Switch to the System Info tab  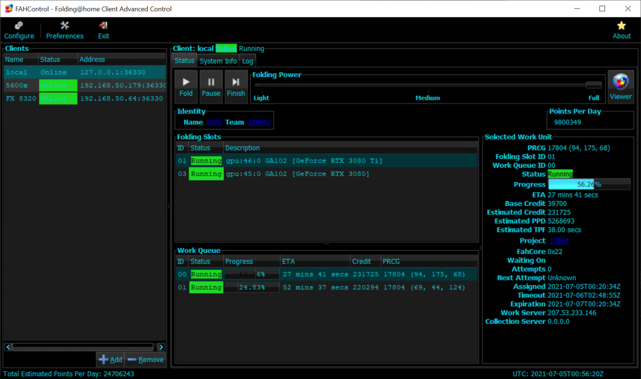pos(218,61)
